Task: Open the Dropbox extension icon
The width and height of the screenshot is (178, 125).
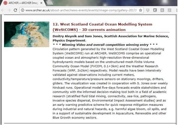Action: [148, 10]
